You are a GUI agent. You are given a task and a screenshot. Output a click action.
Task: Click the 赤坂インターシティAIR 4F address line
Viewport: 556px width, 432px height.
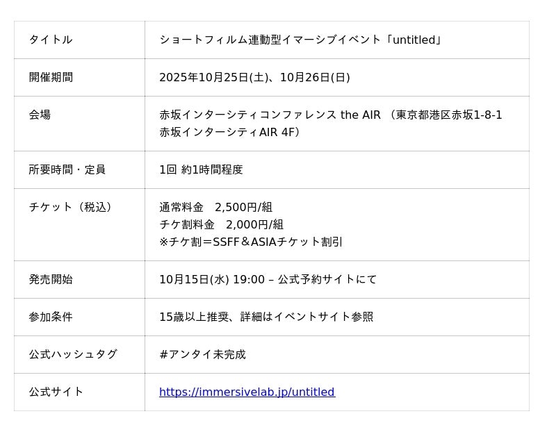click(x=229, y=132)
